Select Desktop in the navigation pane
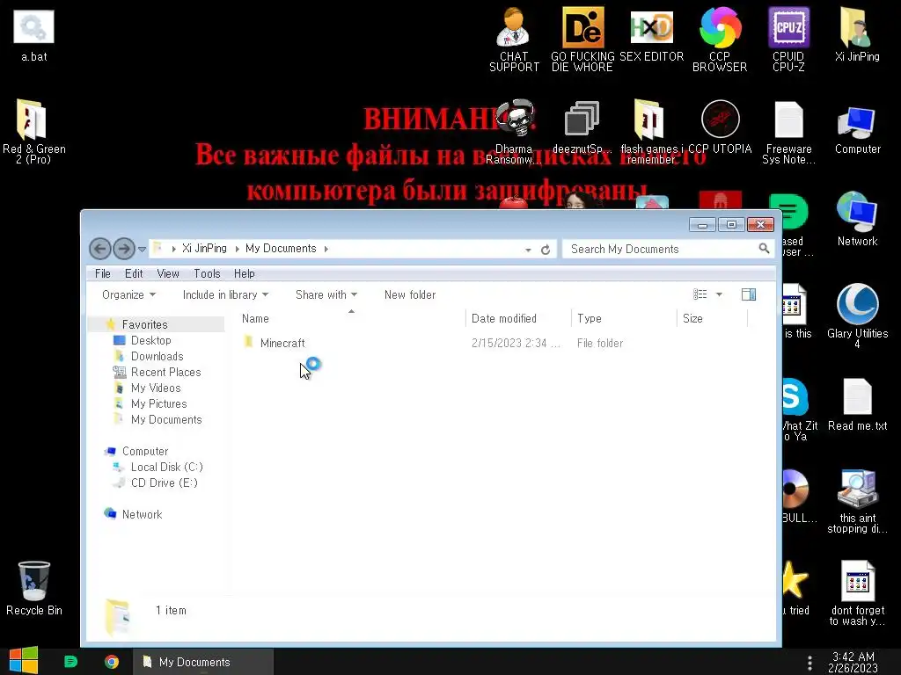901x675 pixels. [x=150, y=340]
